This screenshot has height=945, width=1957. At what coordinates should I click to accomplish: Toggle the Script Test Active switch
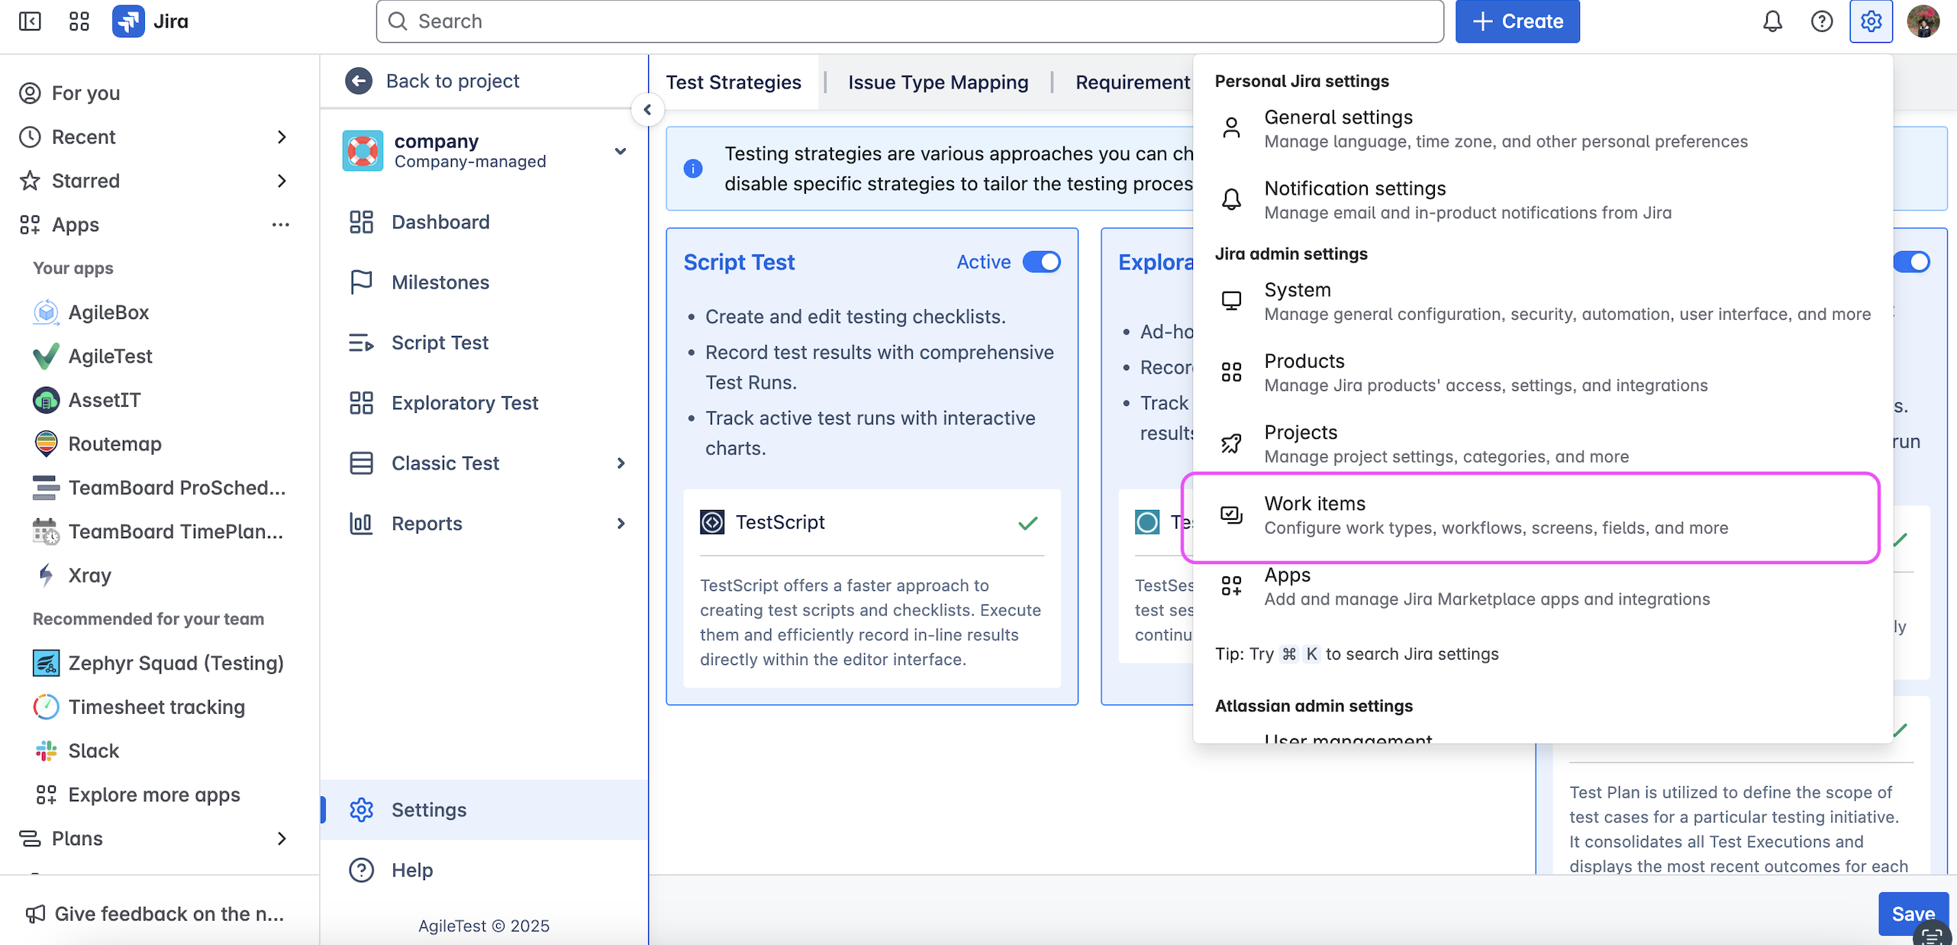[x=1041, y=262]
